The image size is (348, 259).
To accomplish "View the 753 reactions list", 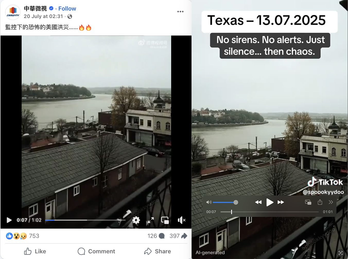I will pyautogui.click(x=23, y=236).
